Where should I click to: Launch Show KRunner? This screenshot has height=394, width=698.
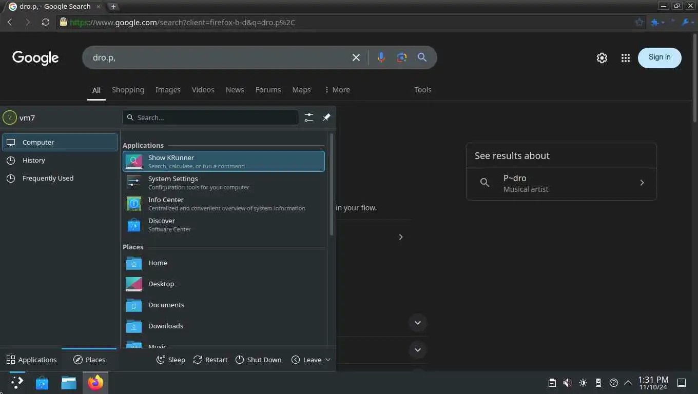pos(224,161)
